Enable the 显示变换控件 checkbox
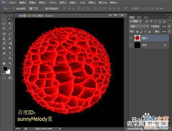The image size is (172, 131). point(43,9)
